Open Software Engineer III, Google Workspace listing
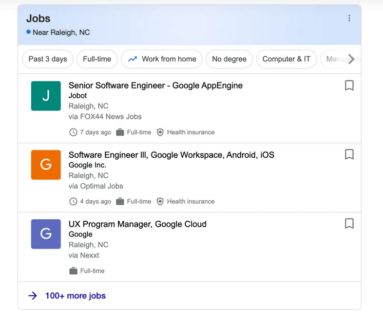The height and width of the screenshot is (317, 383). (x=171, y=155)
